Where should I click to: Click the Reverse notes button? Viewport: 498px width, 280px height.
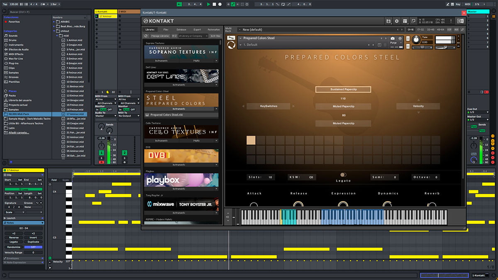(14, 238)
